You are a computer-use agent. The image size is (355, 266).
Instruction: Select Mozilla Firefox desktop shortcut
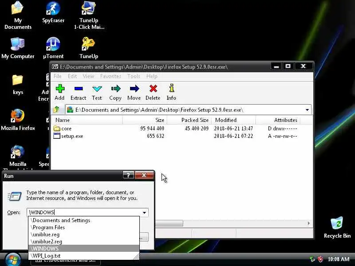[x=18, y=120]
